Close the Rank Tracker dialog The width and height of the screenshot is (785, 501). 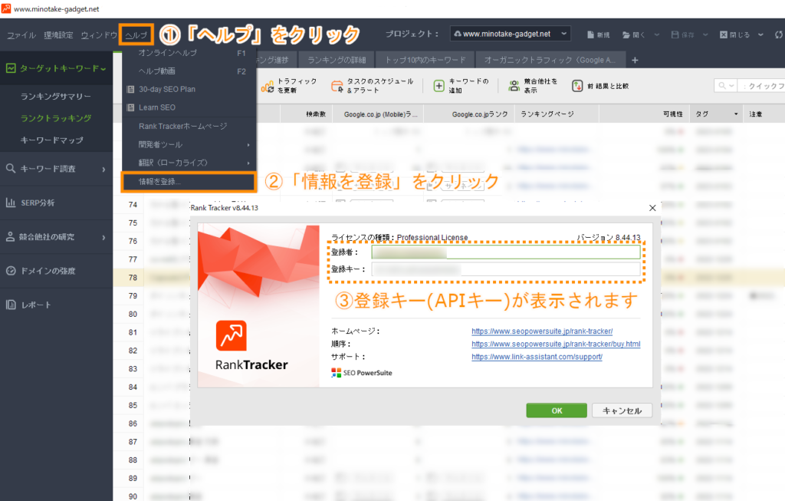pyautogui.click(x=652, y=208)
